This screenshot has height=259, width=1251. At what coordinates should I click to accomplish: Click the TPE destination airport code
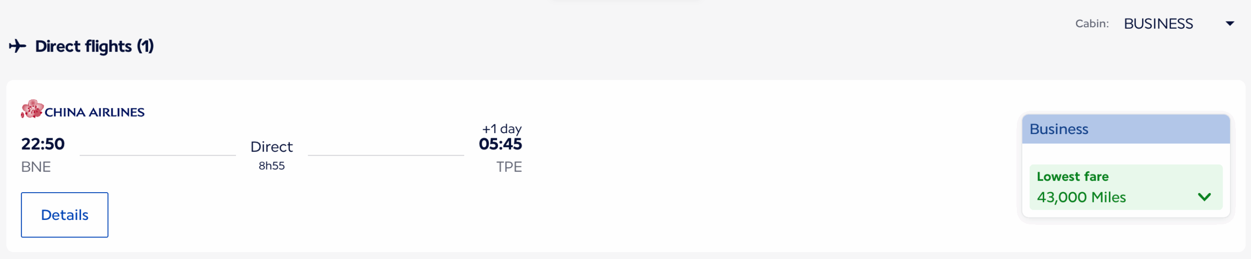coord(509,167)
